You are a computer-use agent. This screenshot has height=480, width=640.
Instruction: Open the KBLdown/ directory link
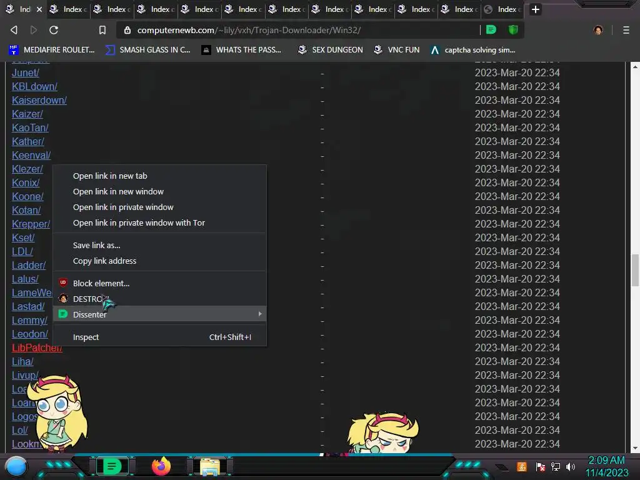(x=35, y=86)
